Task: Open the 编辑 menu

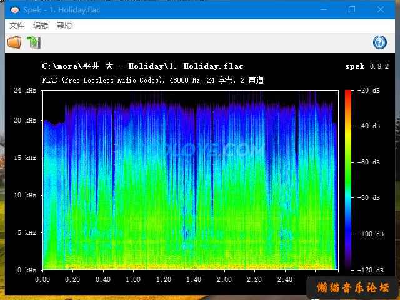Action: tap(40, 26)
